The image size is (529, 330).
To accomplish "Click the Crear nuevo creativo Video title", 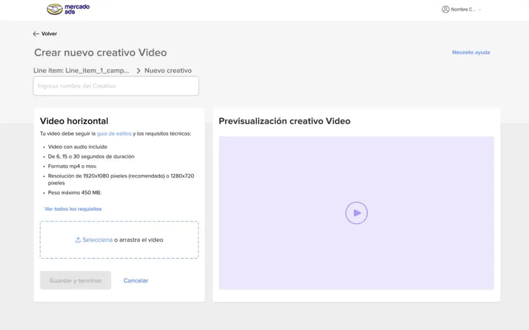I will (101, 53).
